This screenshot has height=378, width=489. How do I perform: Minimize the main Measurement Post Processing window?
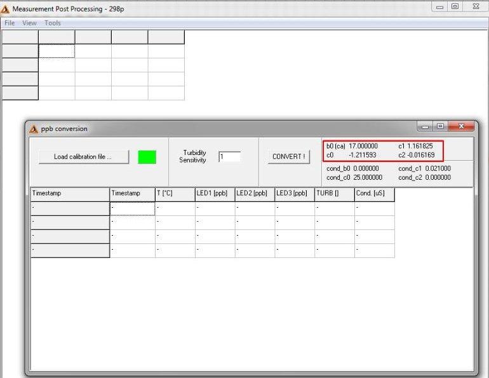(441, 6)
